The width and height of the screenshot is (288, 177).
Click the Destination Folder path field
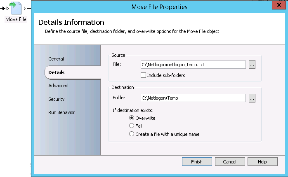pyautogui.click(x=193, y=98)
